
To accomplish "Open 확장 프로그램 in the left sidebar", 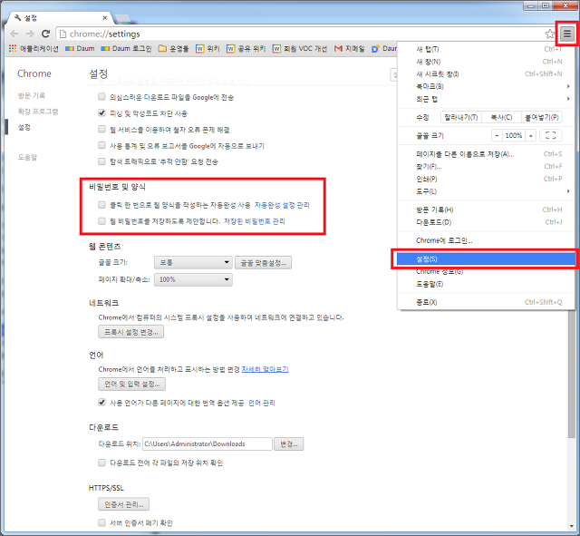I will click(x=38, y=111).
